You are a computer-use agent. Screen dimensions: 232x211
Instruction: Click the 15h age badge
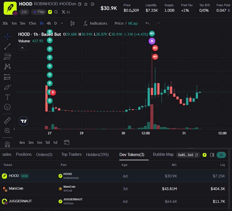coord(24,12)
